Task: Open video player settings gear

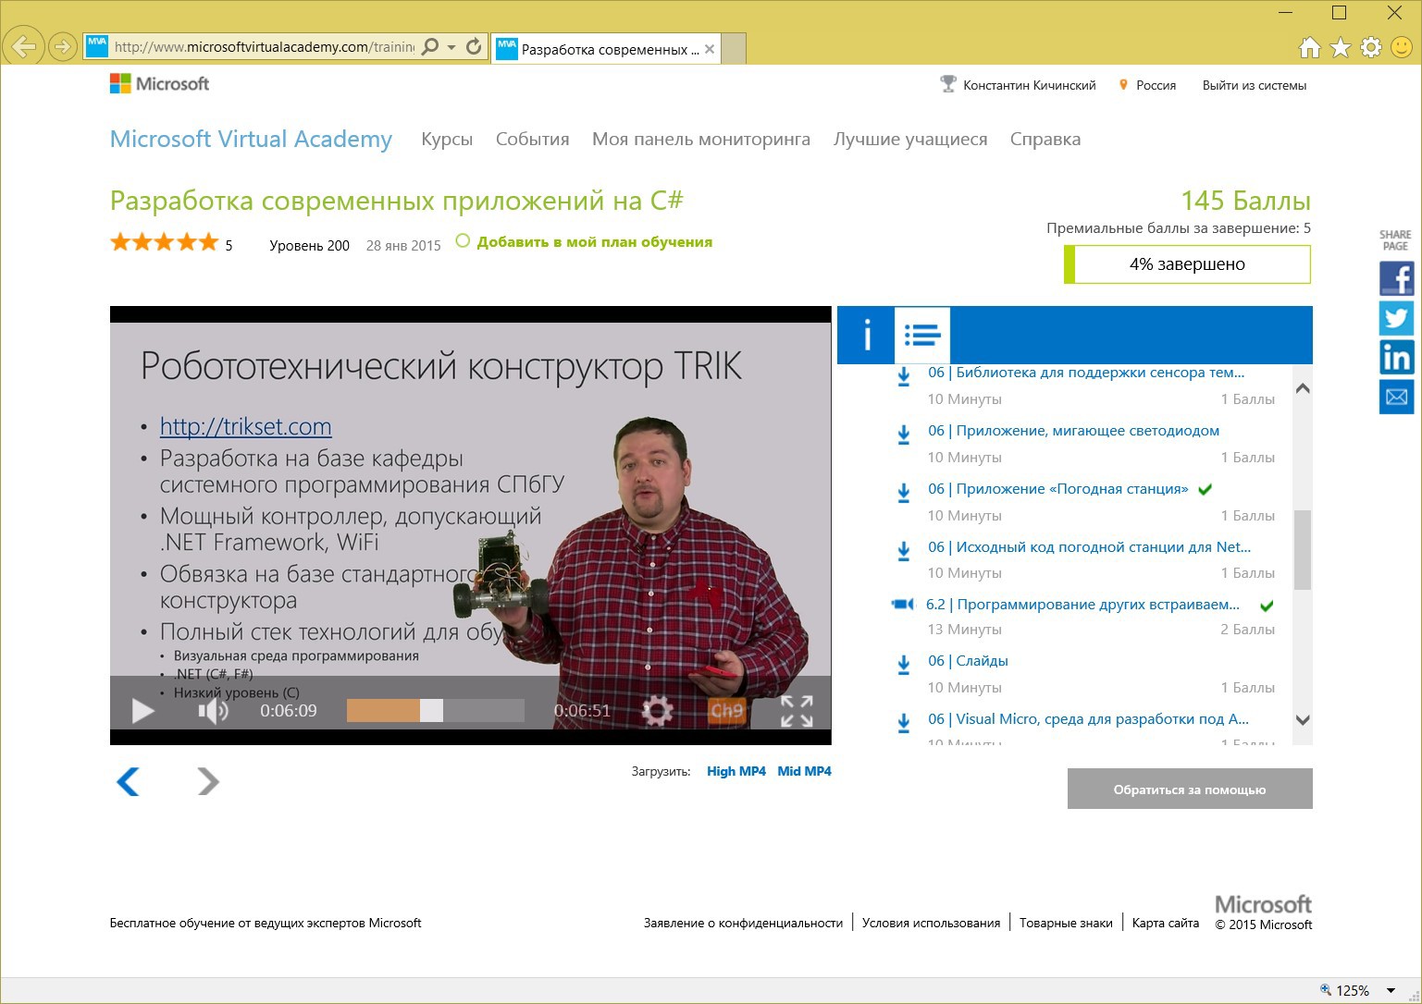Action: pyautogui.click(x=657, y=711)
